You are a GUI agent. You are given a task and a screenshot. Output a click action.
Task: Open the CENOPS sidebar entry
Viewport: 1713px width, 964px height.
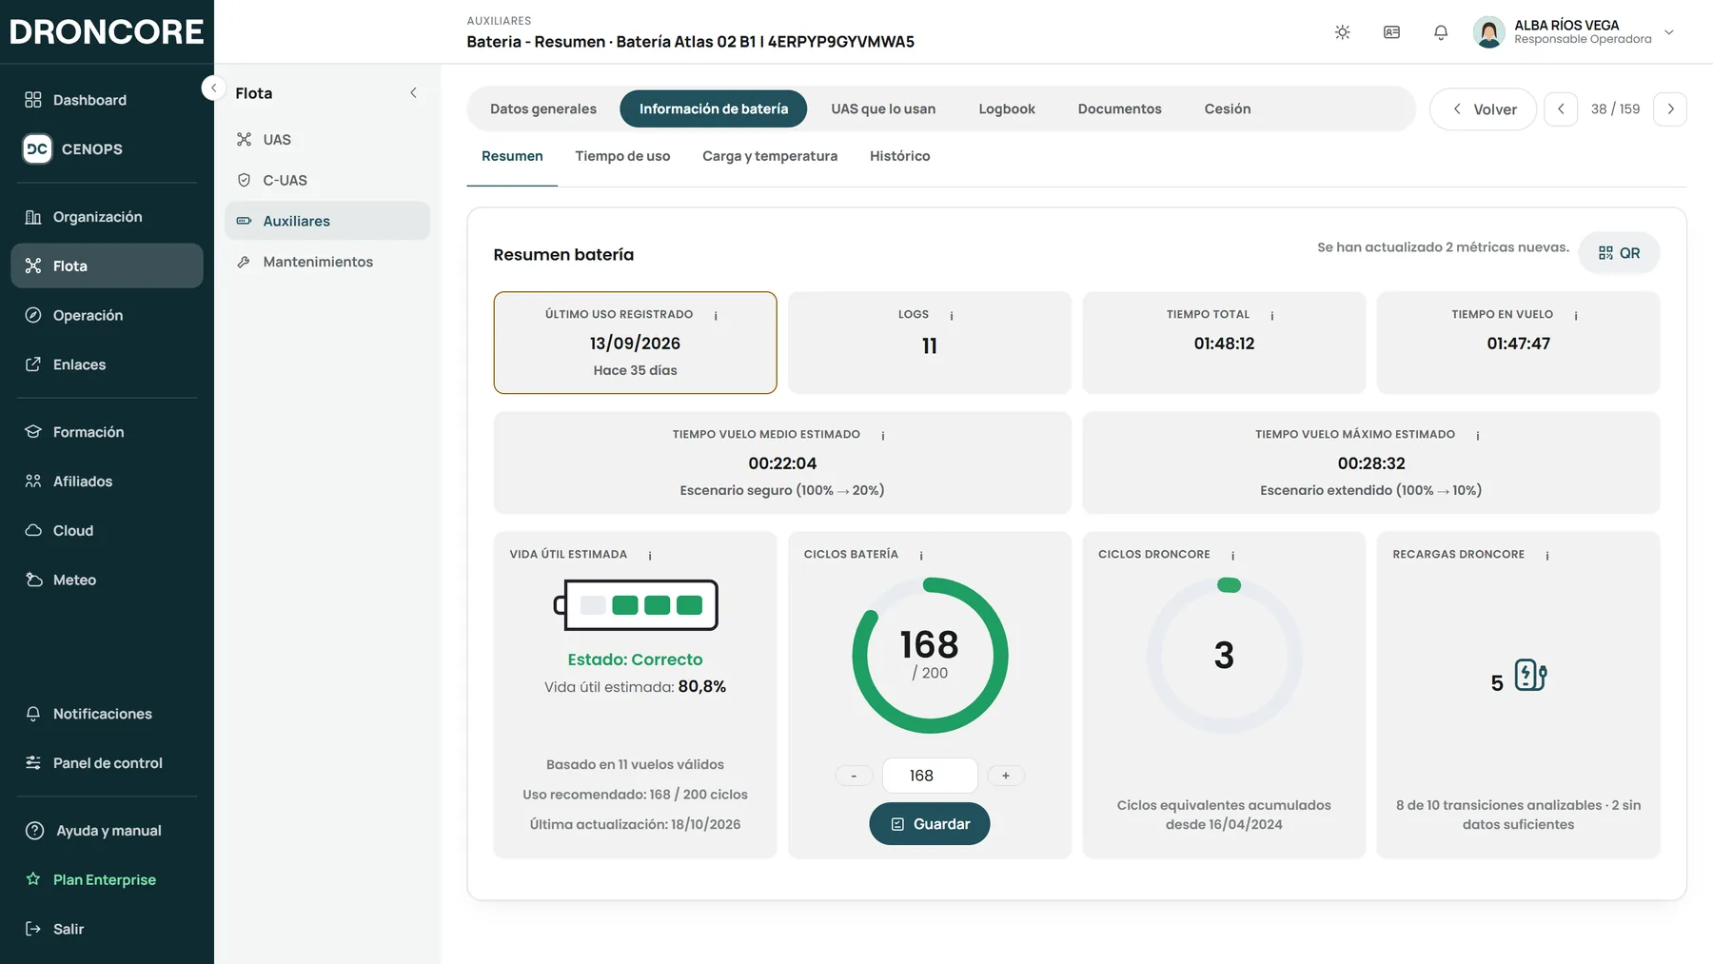click(x=107, y=148)
